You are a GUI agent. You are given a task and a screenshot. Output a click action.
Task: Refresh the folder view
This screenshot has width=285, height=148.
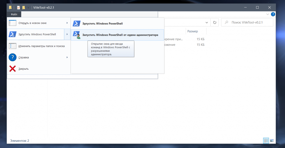click(215, 23)
